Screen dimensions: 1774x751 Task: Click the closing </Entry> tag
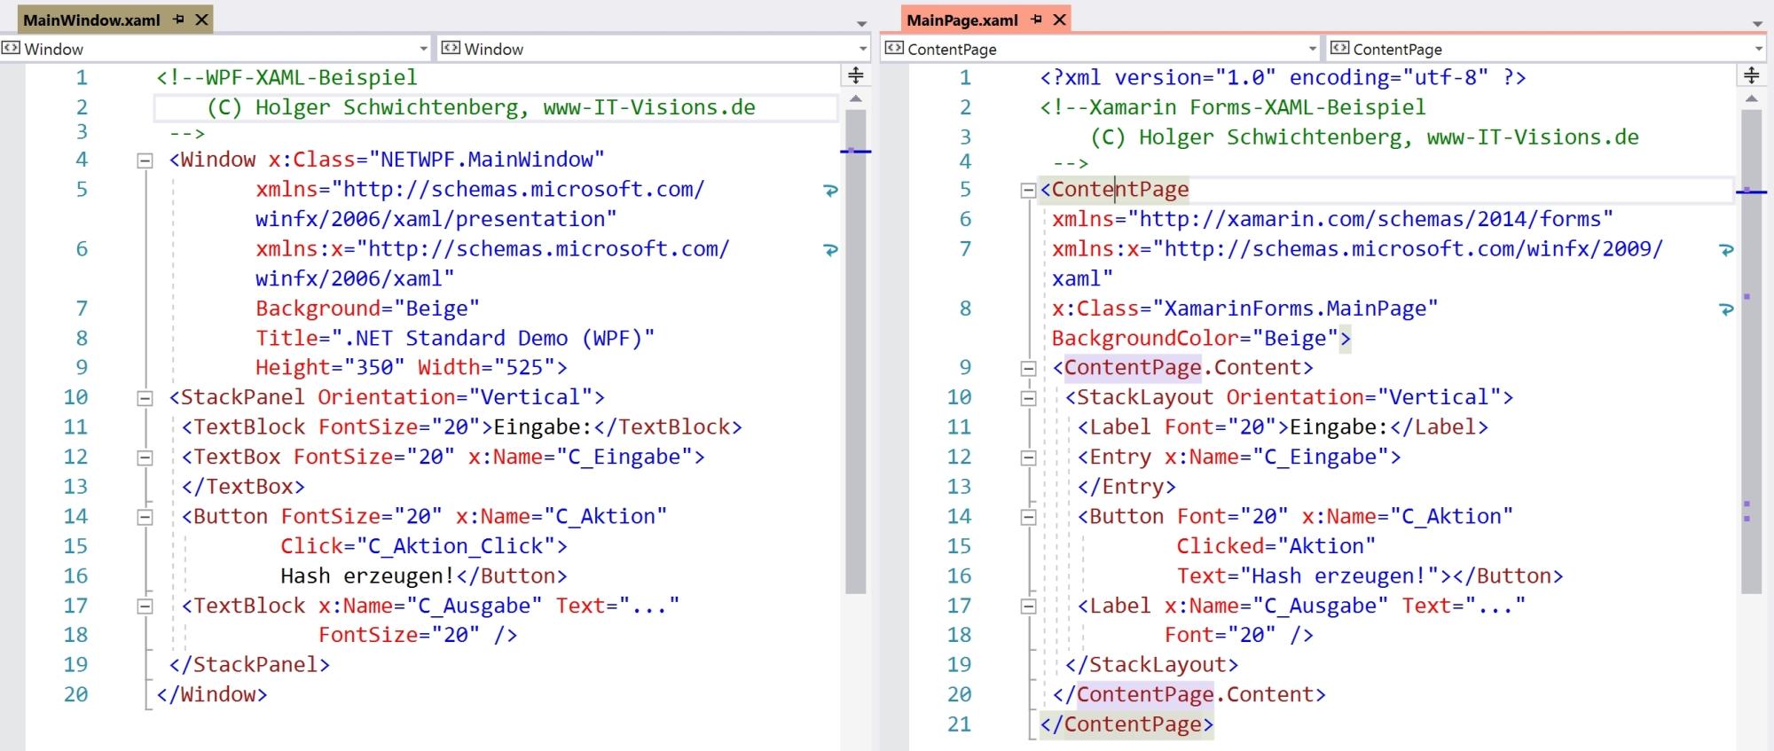pyautogui.click(x=1126, y=487)
